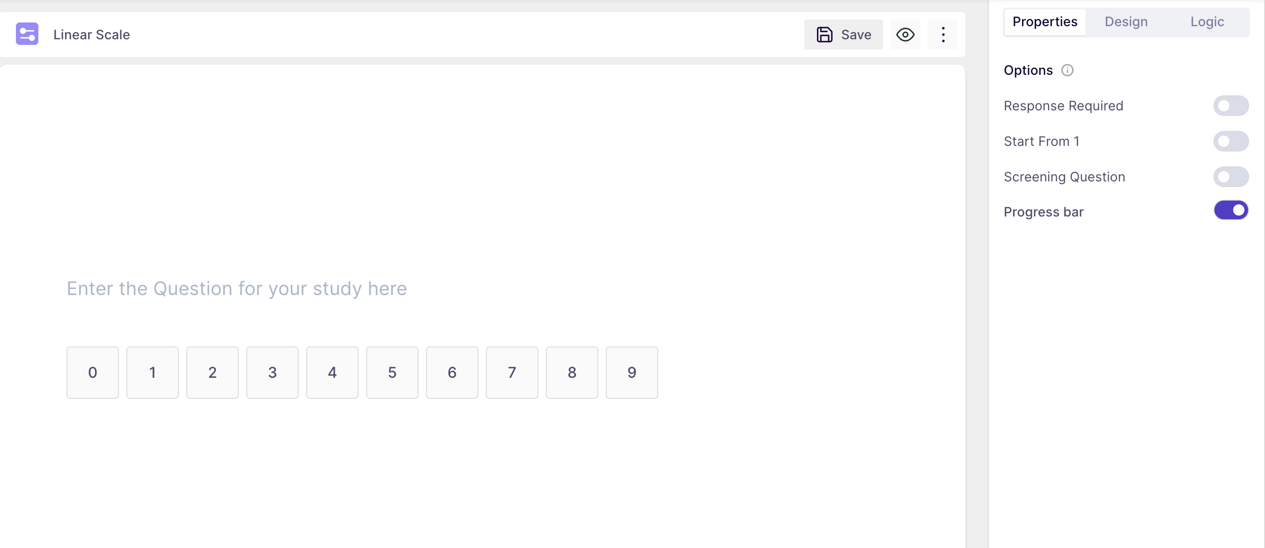
Task: Enable the Response Required toggle
Action: 1231,106
